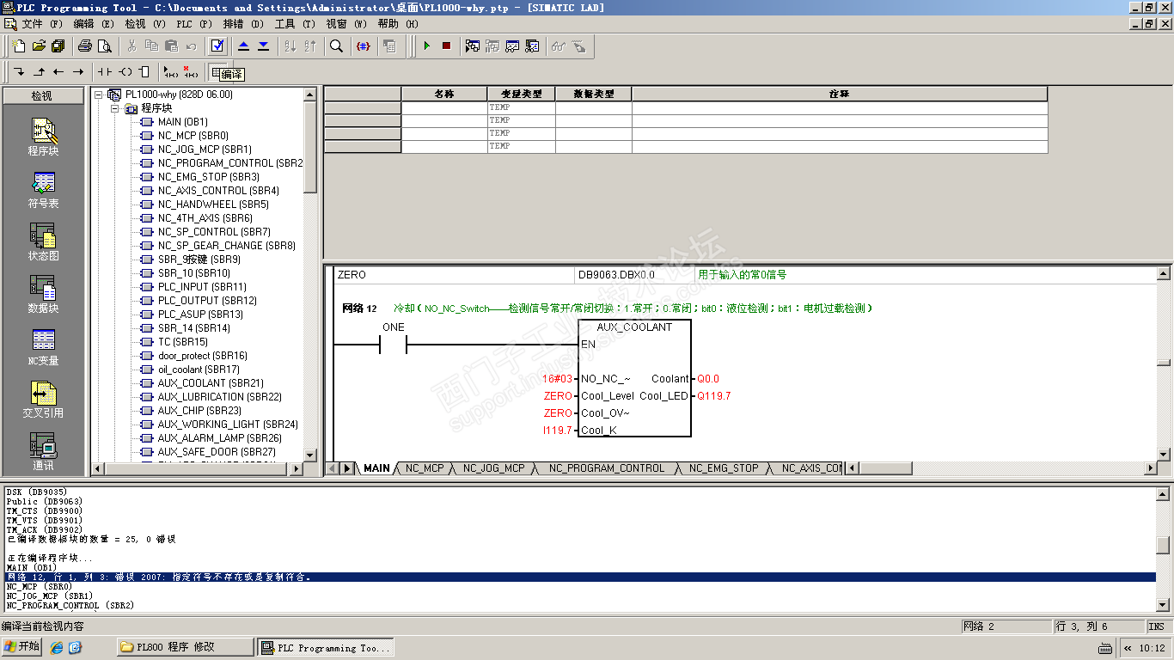Open the 符号表 symbol table view
This screenshot has width=1174, height=660.
[x=43, y=190]
